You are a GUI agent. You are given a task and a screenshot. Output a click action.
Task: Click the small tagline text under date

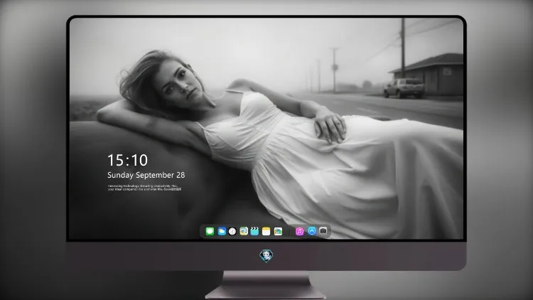pos(144,188)
